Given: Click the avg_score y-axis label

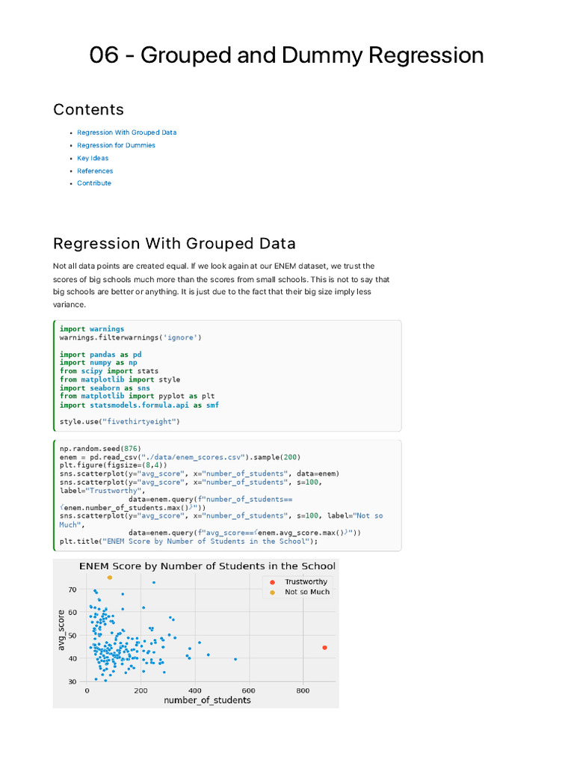Looking at the screenshot, I should click(61, 630).
